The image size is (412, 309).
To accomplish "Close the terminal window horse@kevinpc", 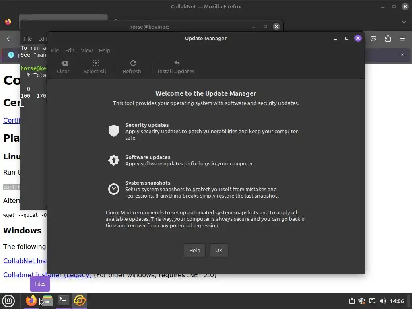I will [276, 27].
